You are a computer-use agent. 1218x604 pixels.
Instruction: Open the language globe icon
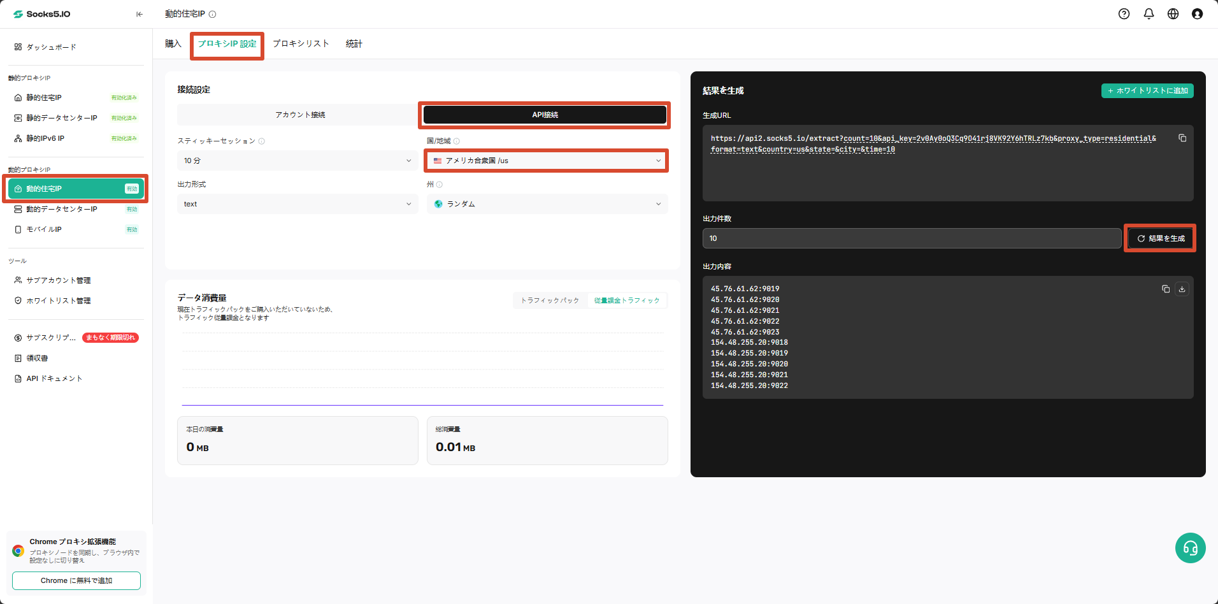[1173, 14]
